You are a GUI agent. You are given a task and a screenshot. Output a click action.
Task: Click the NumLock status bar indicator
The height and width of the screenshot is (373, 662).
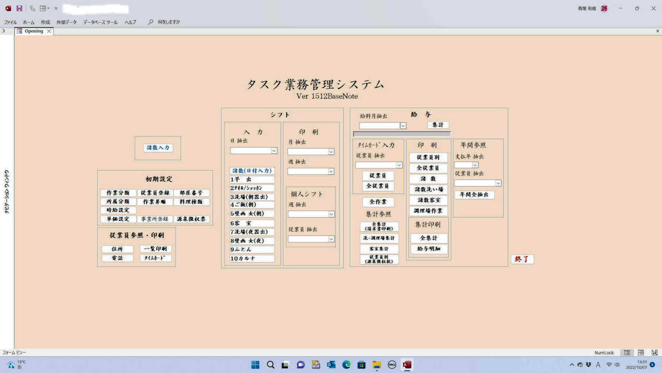tap(605, 353)
